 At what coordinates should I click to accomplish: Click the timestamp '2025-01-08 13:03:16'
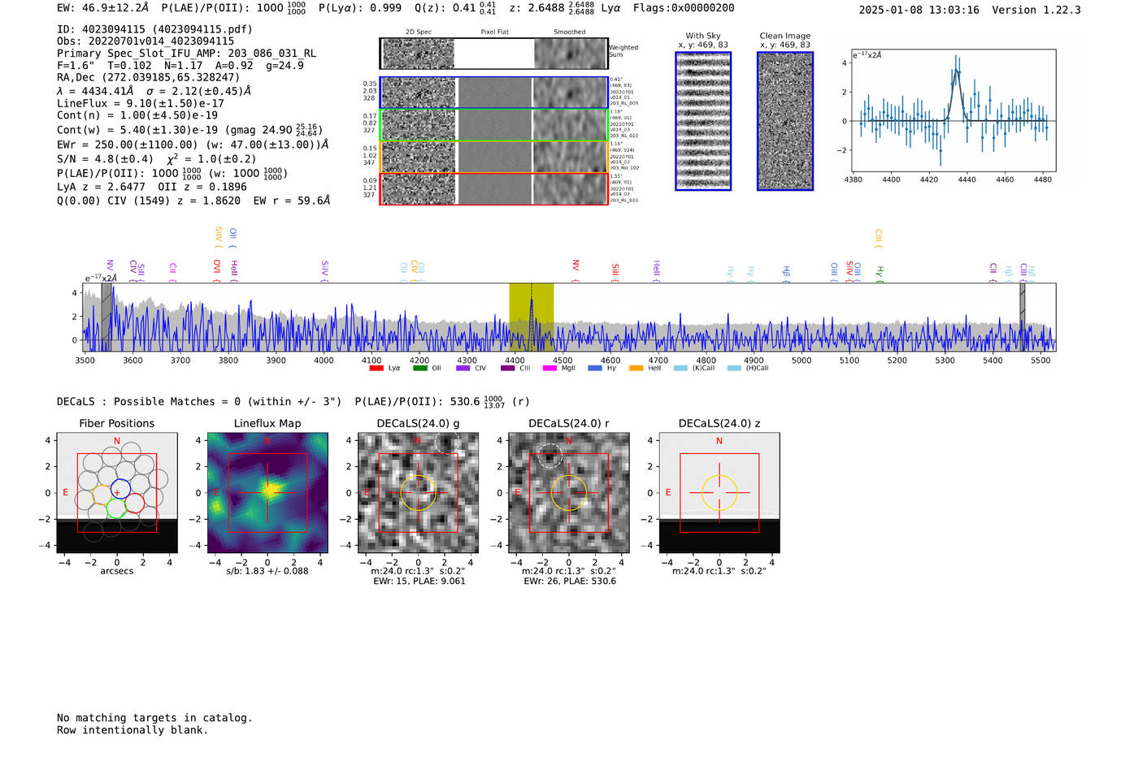(x=919, y=10)
